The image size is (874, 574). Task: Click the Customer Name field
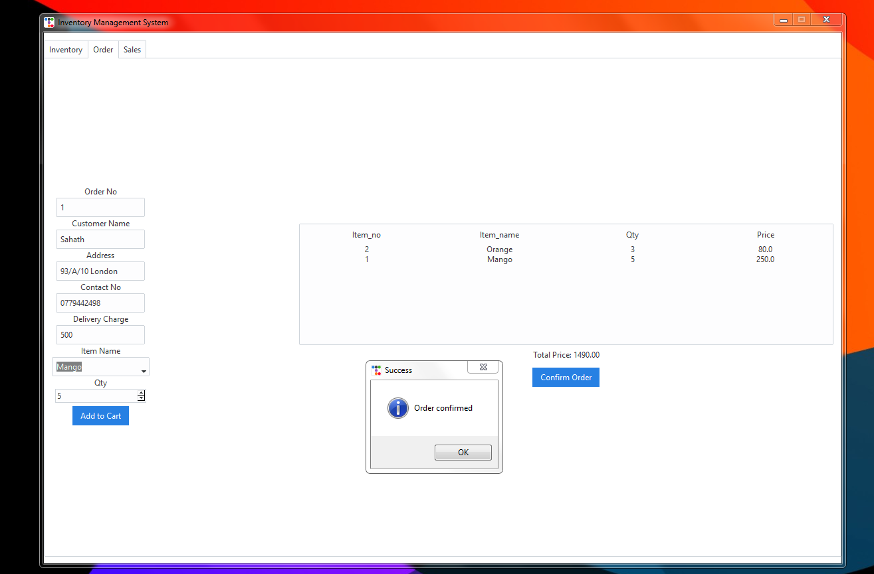[x=100, y=240]
